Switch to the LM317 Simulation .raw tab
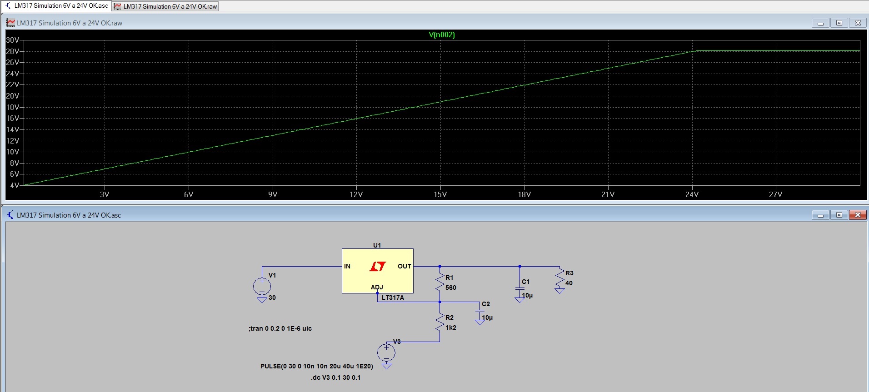The image size is (869, 392). point(165,6)
